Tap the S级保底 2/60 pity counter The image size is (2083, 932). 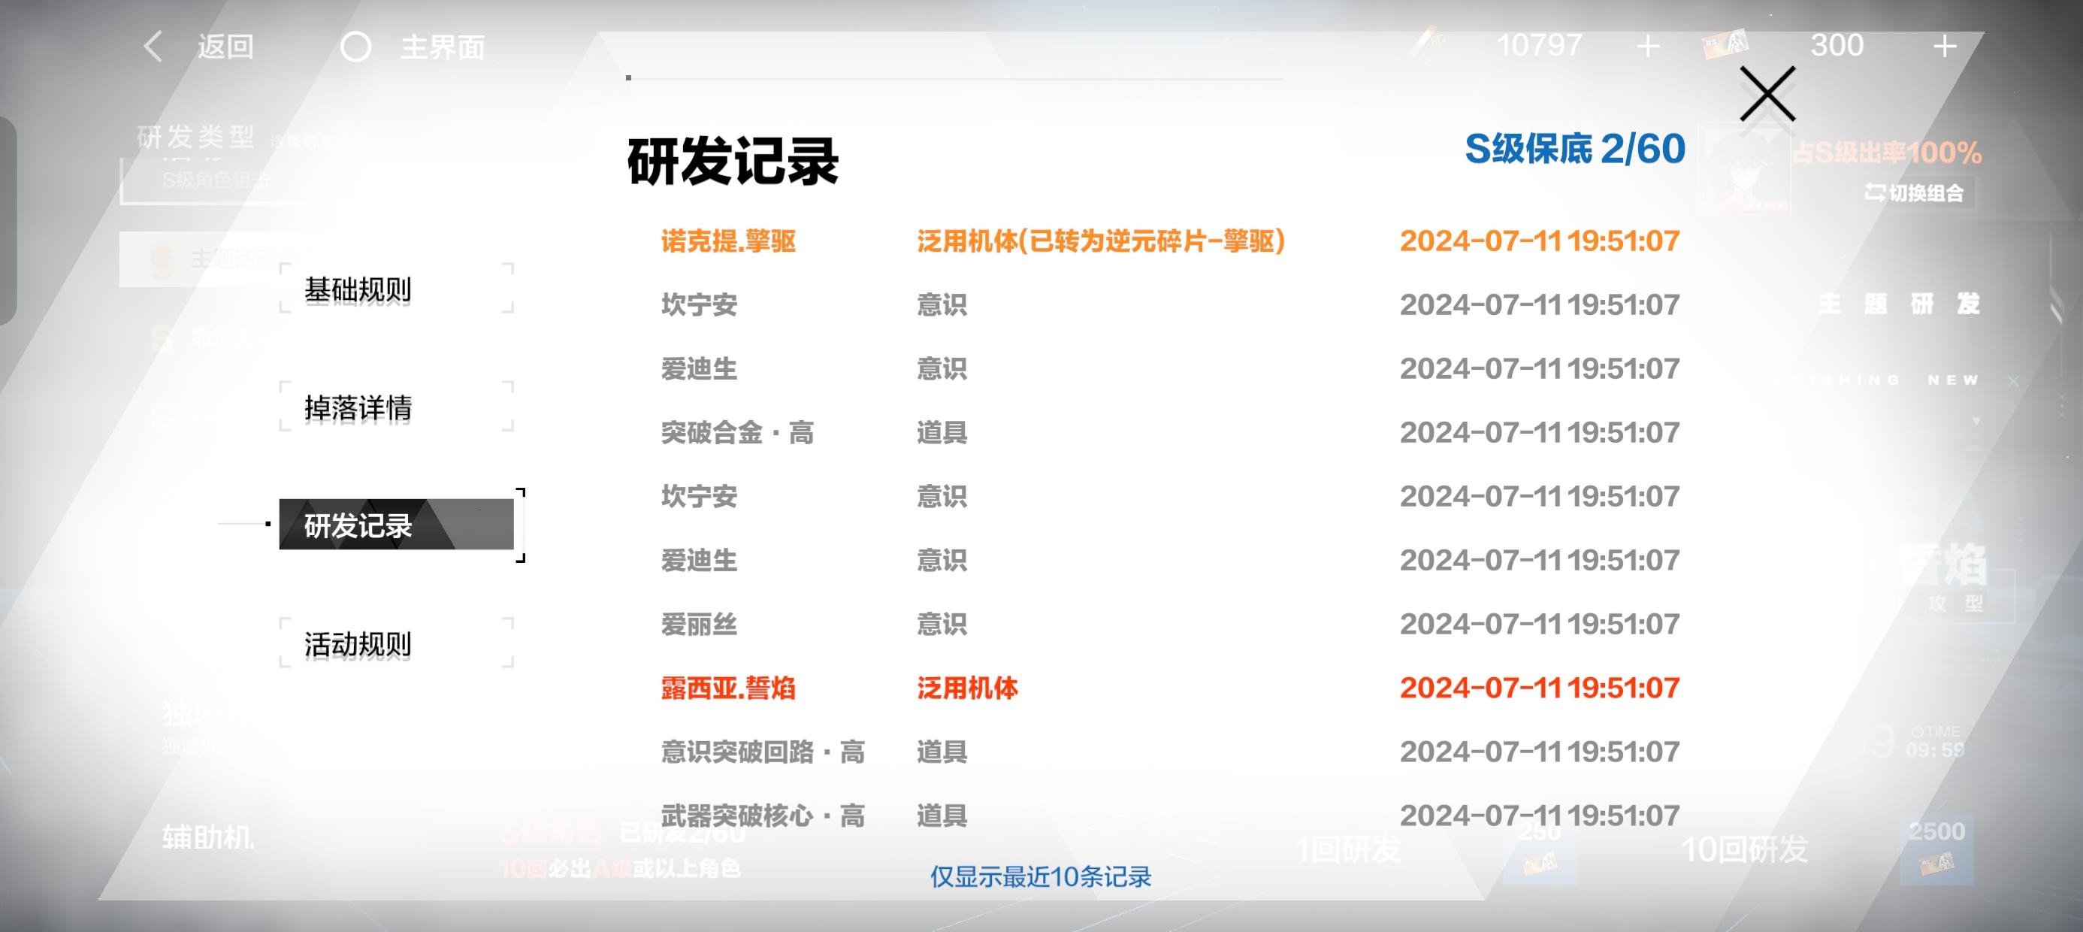pos(1575,149)
